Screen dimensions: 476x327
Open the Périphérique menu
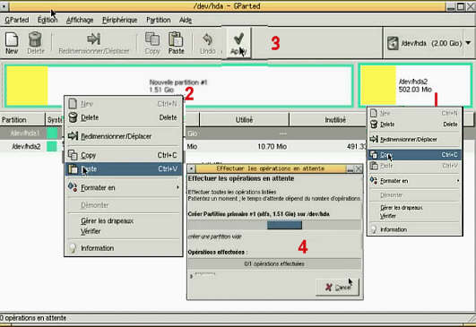[119, 20]
